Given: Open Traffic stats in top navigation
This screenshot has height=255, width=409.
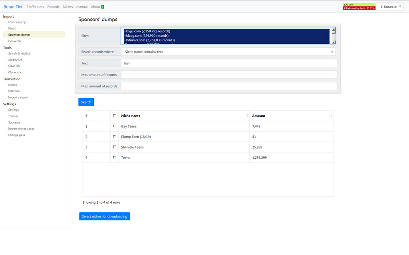Looking at the screenshot, I should (35, 7).
